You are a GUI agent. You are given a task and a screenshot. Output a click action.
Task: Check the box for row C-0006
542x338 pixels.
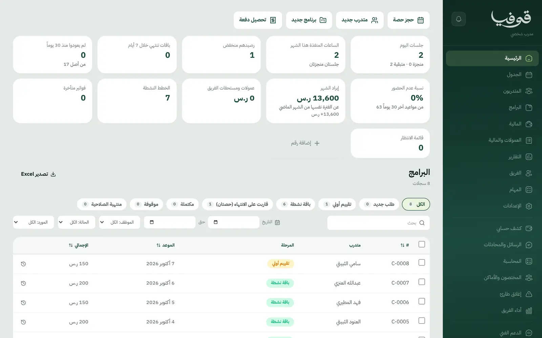pos(422,301)
